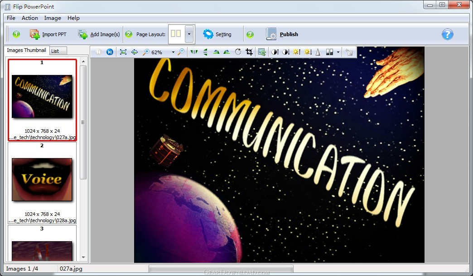Viewport: 473px width, 276px height.
Task: Open the free rotate tool (dashed circle)
Action: point(238,52)
